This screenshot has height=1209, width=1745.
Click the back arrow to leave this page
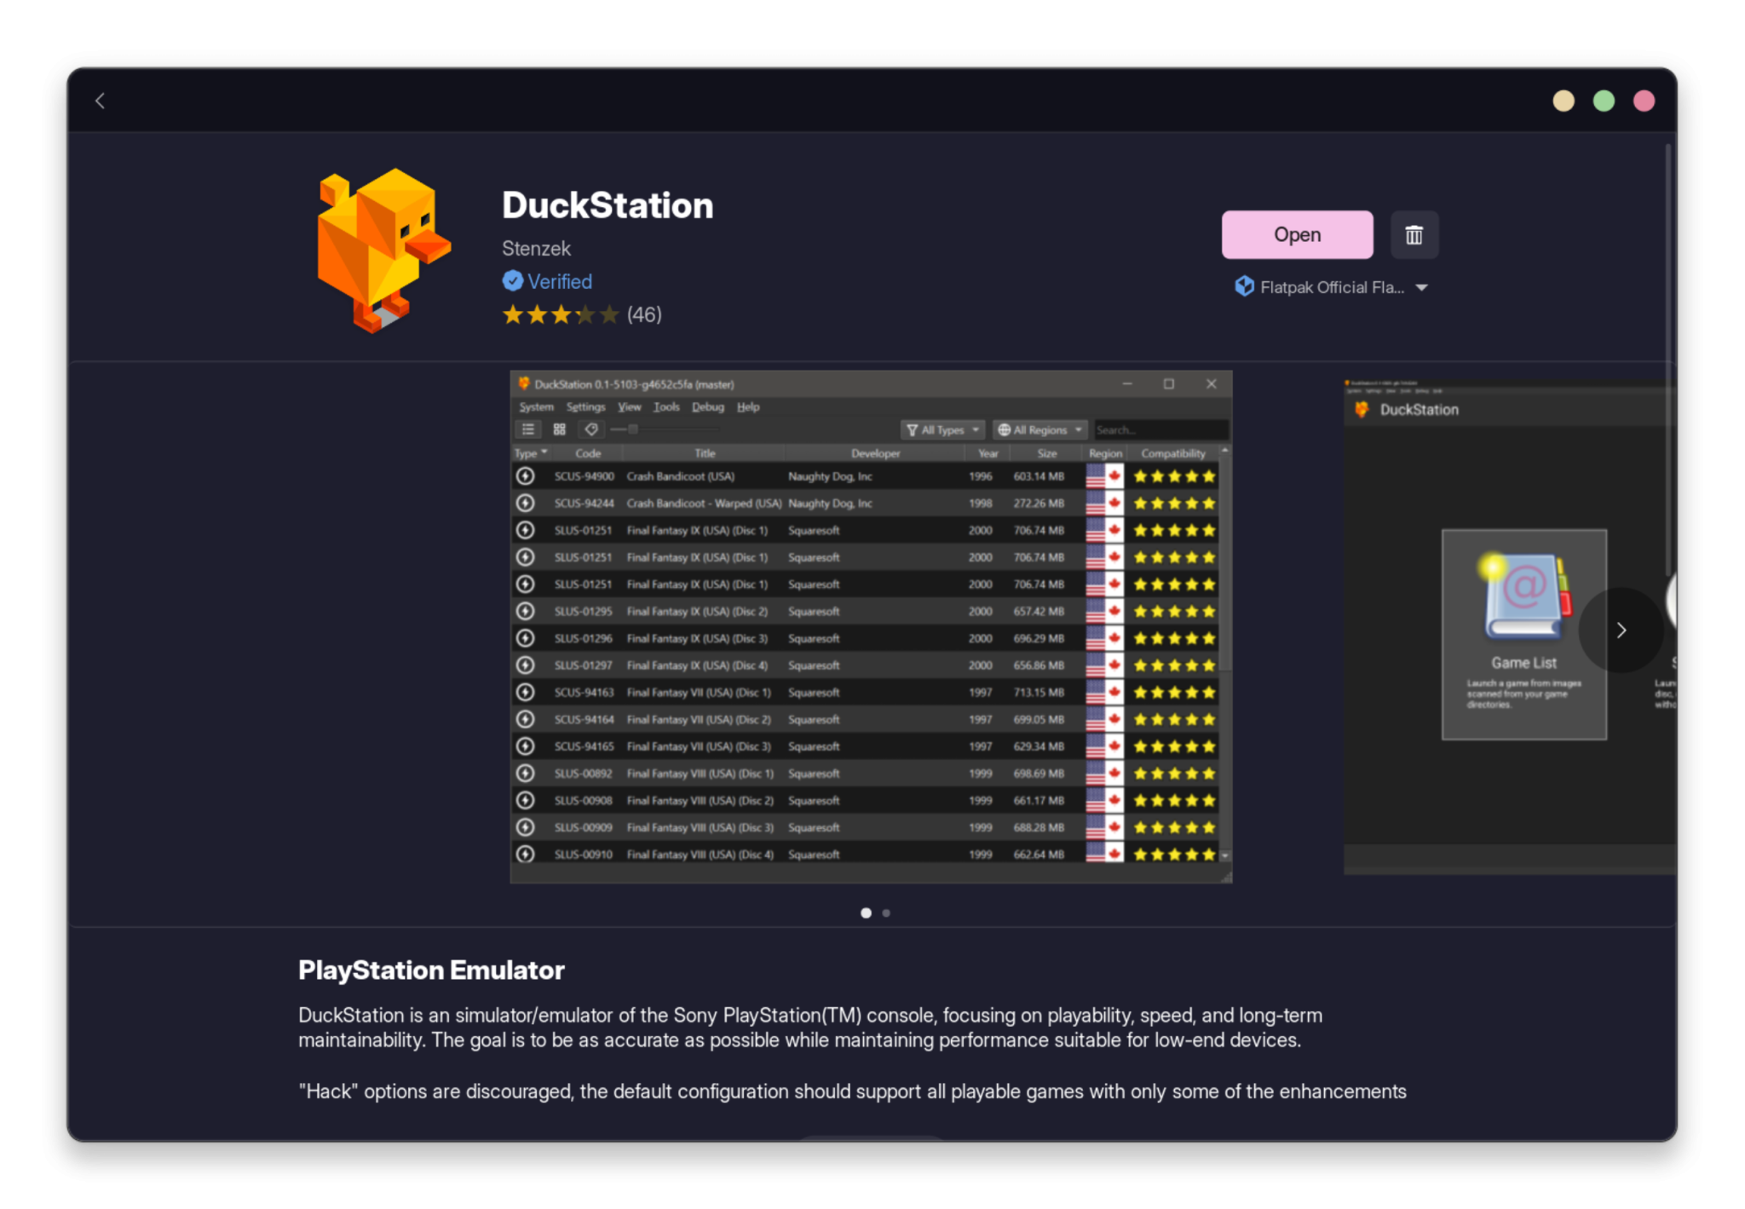tap(101, 101)
